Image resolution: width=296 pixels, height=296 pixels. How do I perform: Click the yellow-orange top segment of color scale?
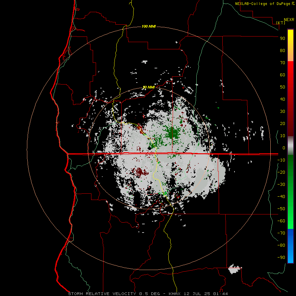coord(290,45)
